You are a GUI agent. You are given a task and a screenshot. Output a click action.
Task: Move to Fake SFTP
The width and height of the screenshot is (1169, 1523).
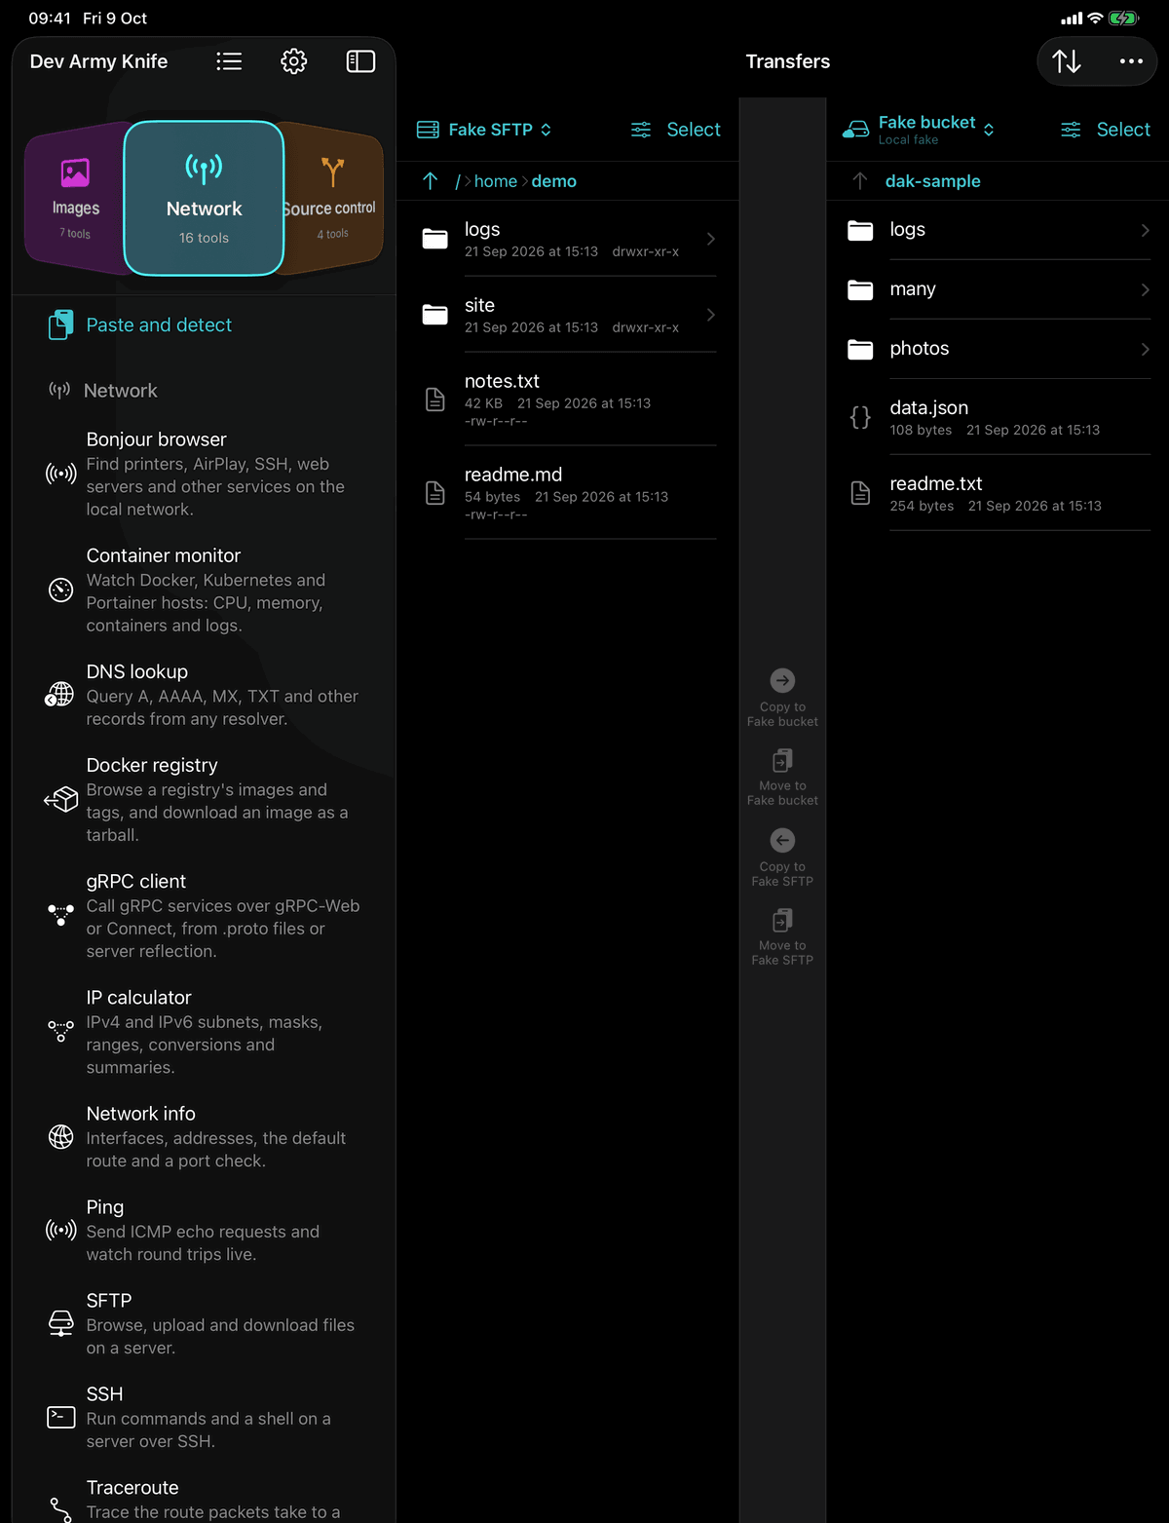tap(782, 937)
